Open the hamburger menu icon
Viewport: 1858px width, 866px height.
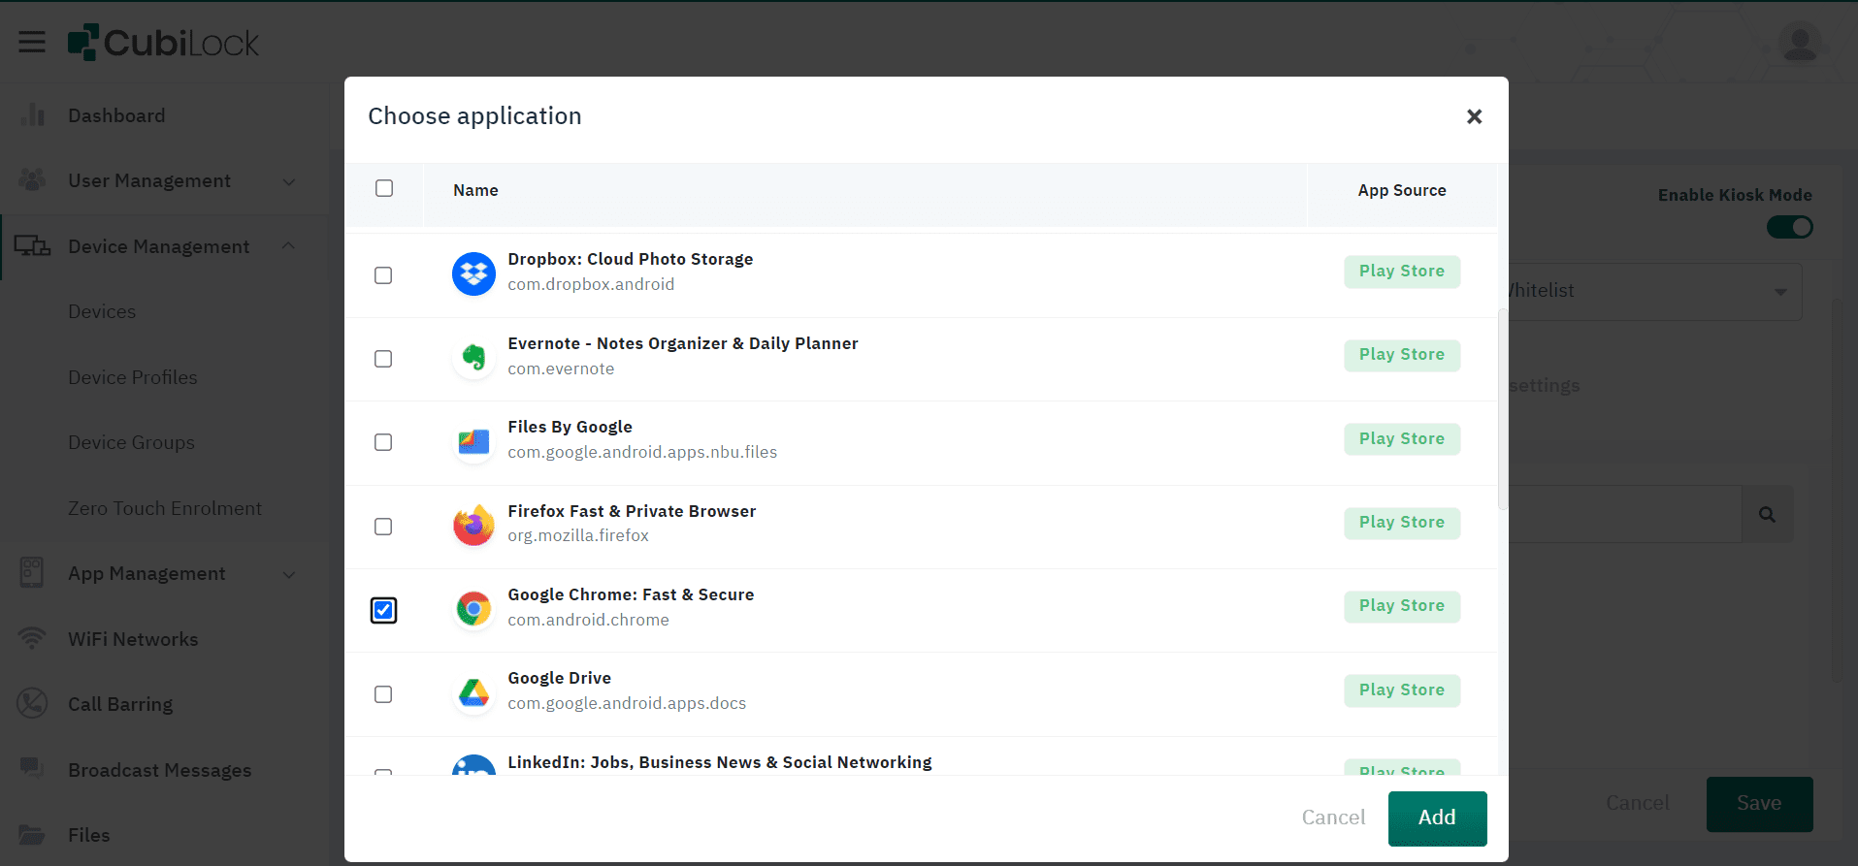[x=32, y=42]
